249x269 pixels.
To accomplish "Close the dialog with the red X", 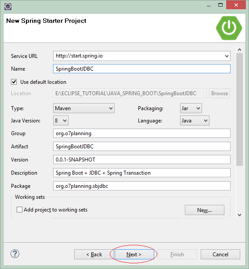I will (236, 5).
